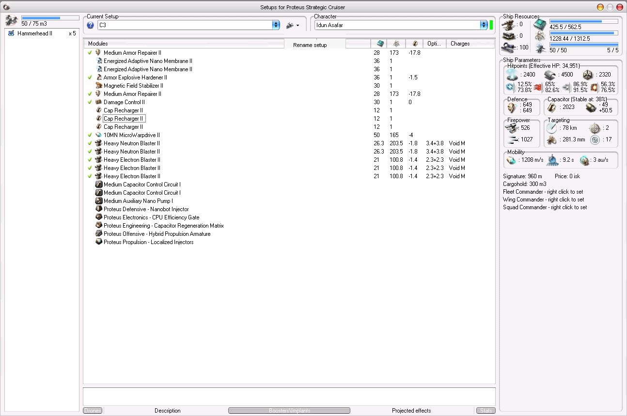Screen dimensions: 627x416
Task: Click the thermal resistance flame icon
Action: click(x=538, y=87)
